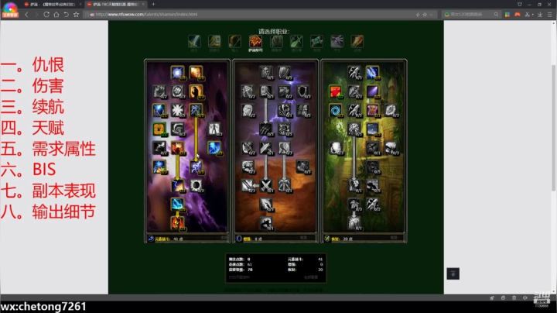Click Tidal Focus in Restoration tree
Viewport: 557px width, 313px height.
372,73
